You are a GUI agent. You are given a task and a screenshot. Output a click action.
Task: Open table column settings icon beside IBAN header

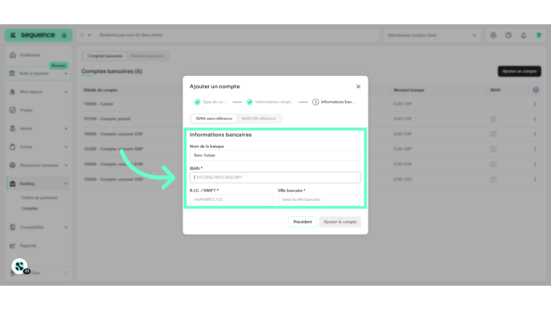pyautogui.click(x=536, y=90)
